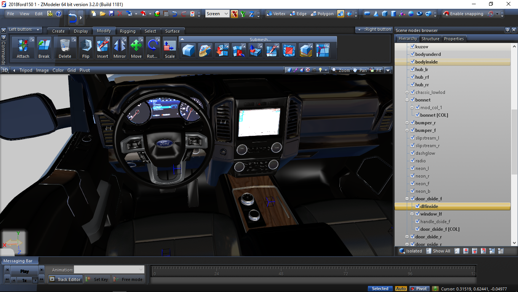This screenshot has width=518, height=292.
Task: Uncheck the kuzov node checkbox
Action: [x=412, y=46]
